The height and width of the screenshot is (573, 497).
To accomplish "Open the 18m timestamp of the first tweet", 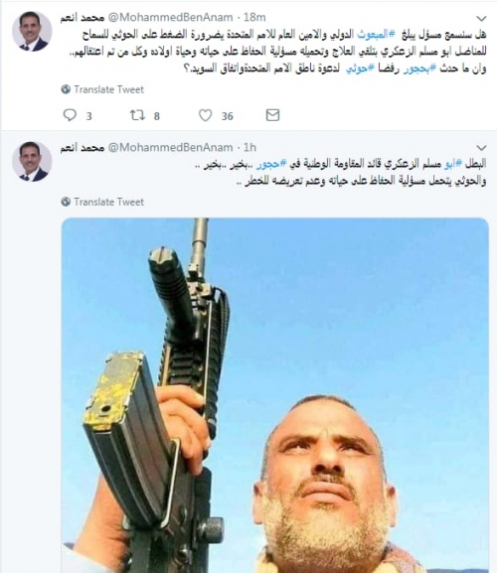I will click(254, 17).
